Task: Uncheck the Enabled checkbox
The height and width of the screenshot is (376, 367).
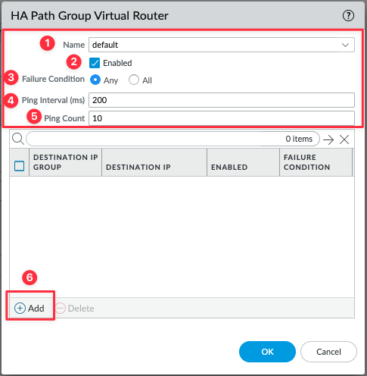Action: pos(95,63)
